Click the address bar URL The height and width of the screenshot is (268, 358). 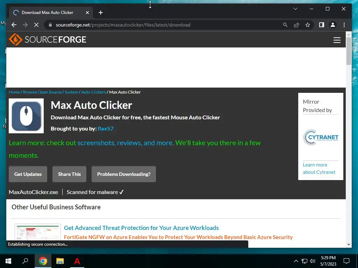(x=123, y=25)
